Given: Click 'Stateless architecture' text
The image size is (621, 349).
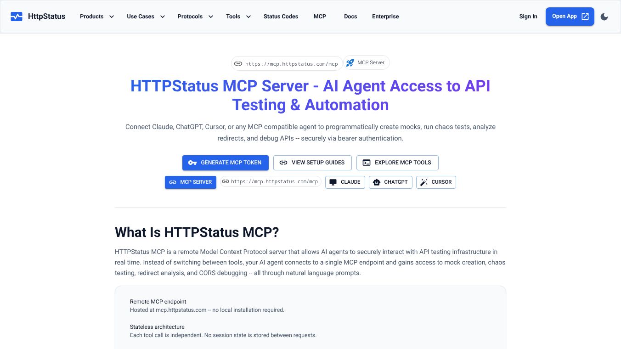Looking at the screenshot, I should (x=157, y=327).
